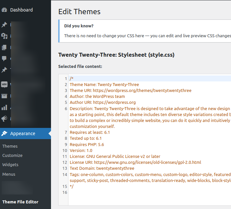This screenshot has height=209, width=231.
Task: Open the Appearance menu
Action: click(x=25, y=134)
